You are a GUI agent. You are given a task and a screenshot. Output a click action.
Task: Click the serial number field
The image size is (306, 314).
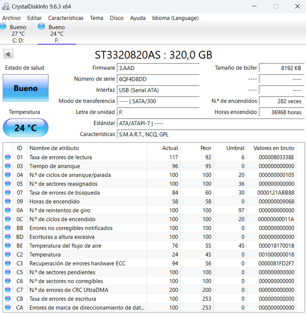pyautogui.click(x=158, y=79)
